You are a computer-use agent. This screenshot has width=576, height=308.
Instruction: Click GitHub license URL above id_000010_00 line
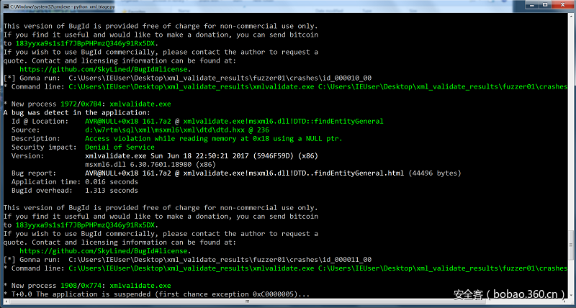click(105, 69)
